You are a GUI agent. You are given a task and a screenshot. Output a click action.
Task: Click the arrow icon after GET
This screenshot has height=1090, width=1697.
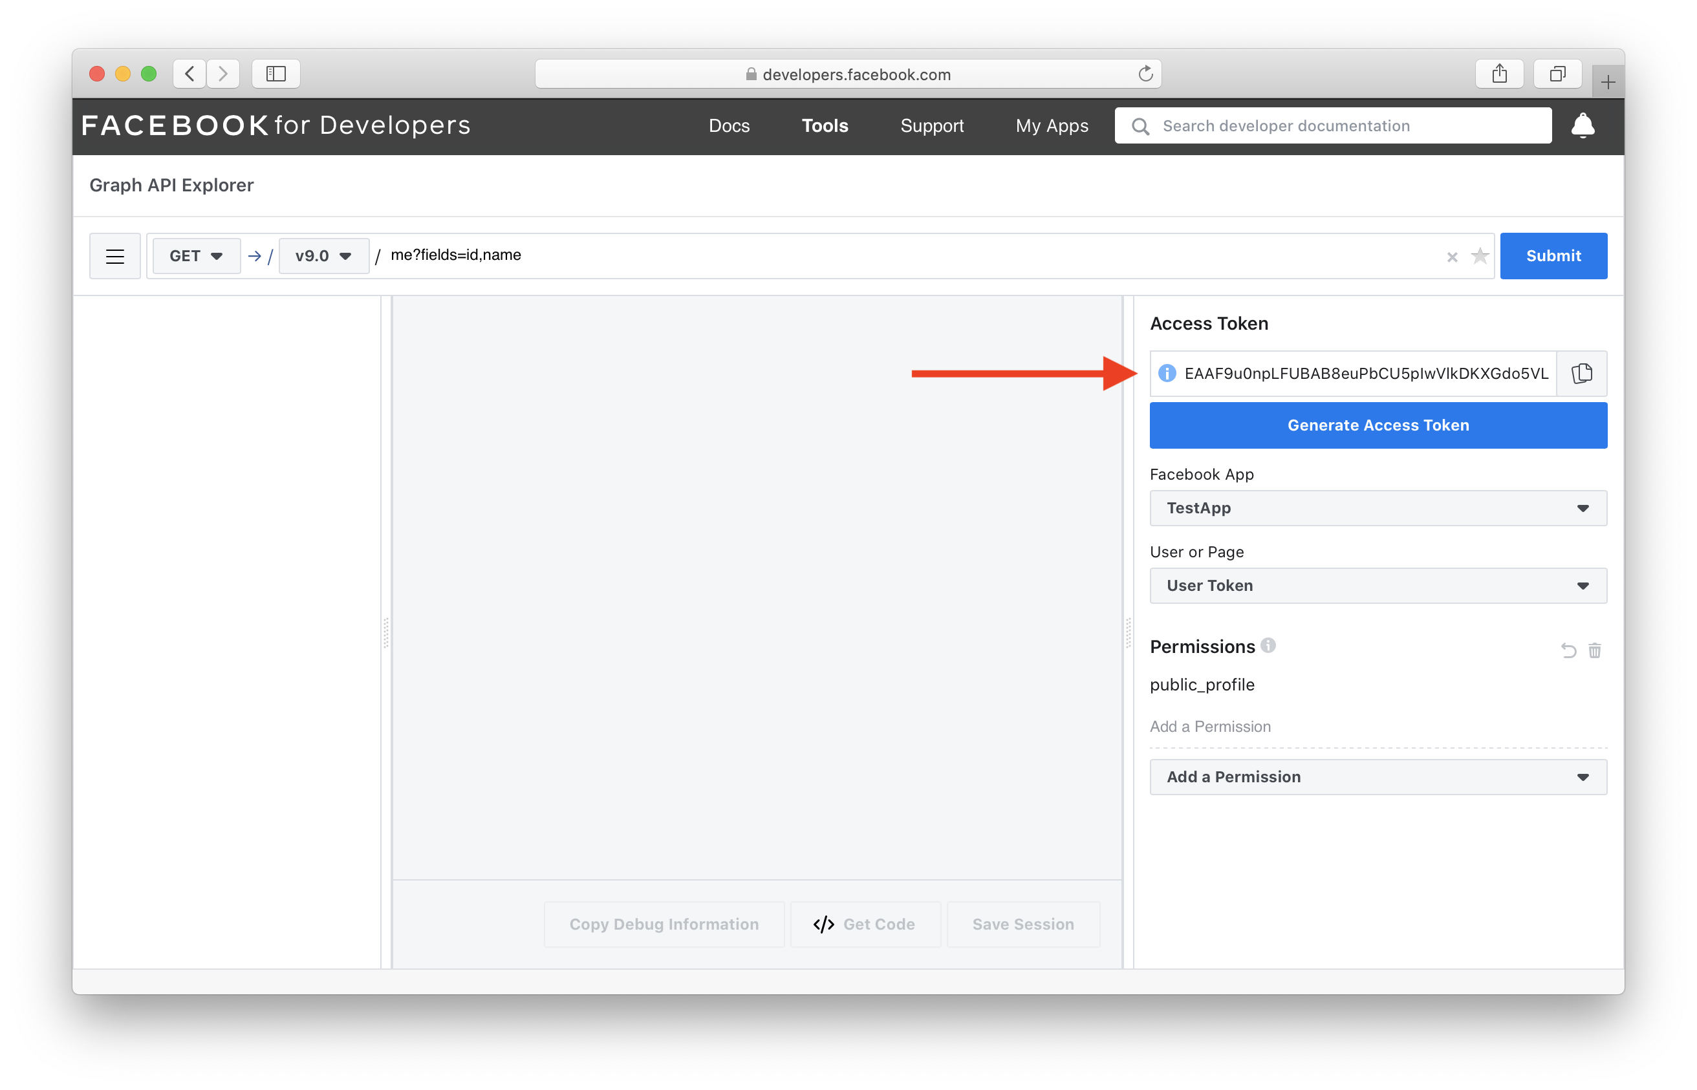point(255,256)
